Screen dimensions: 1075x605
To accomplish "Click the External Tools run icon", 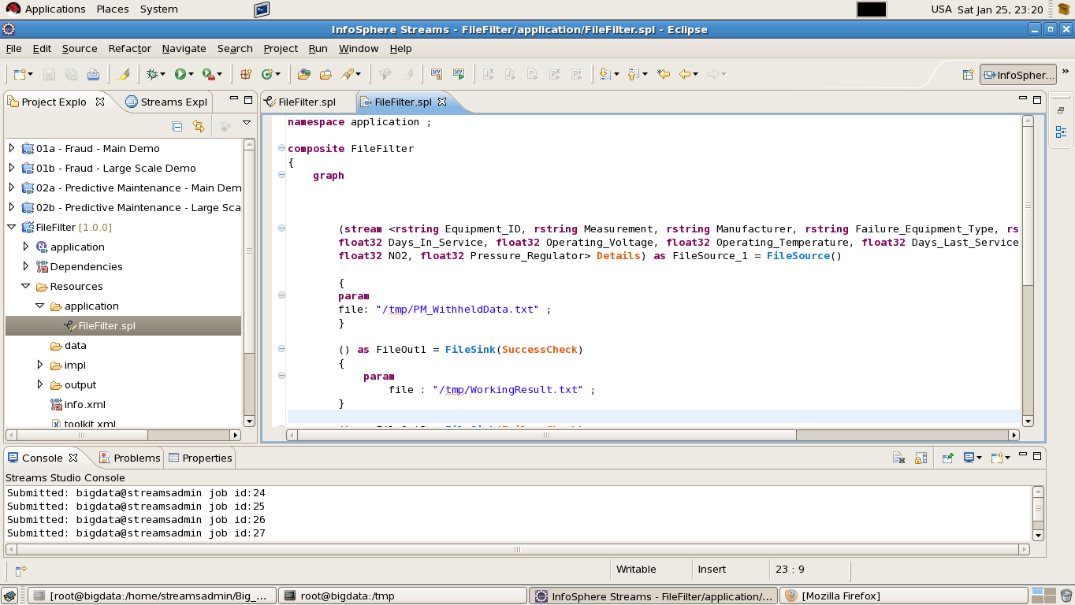I will pyautogui.click(x=208, y=74).
